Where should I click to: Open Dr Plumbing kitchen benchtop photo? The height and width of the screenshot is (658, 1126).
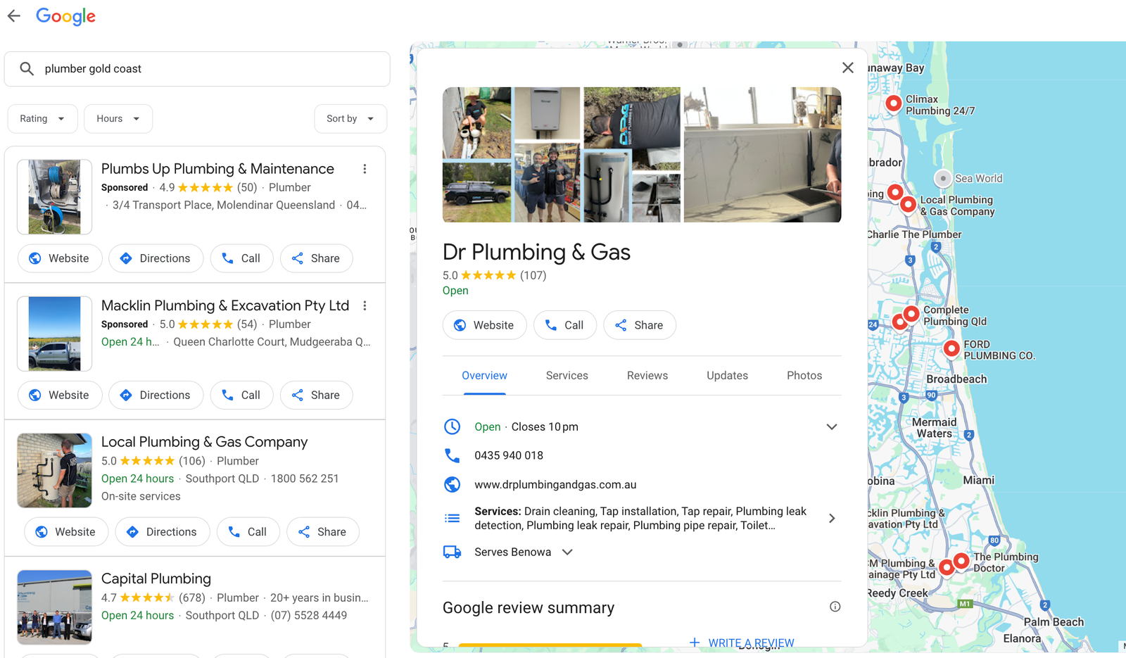(762, 155)
